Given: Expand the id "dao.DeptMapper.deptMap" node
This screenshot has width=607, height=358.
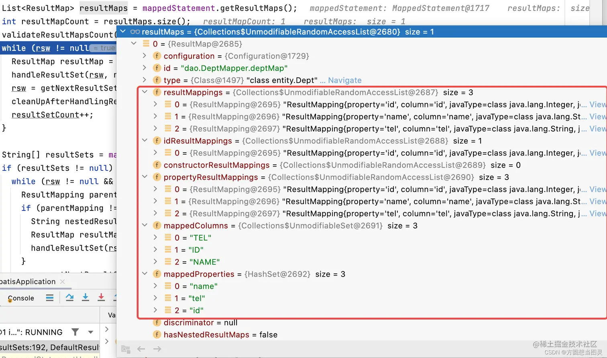Looking at the screenshot, I should [x=145, y=68].
